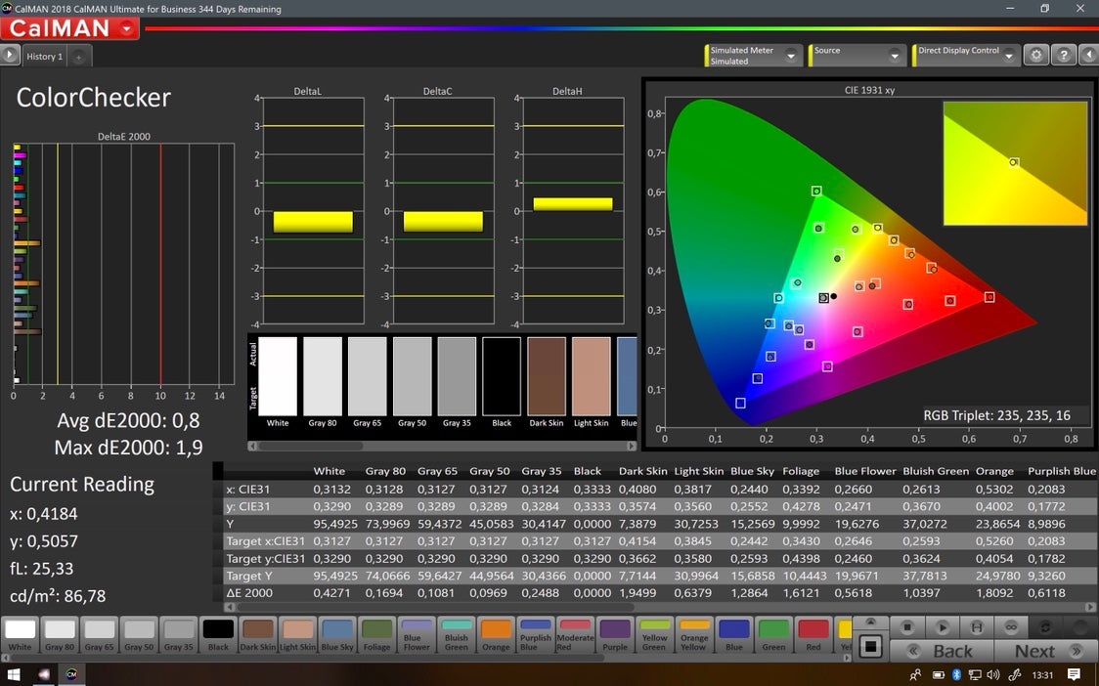The height and width of the screenshot is (686, 1099).
Task: Click the square pattern window button
Action: tap(870, 646)
